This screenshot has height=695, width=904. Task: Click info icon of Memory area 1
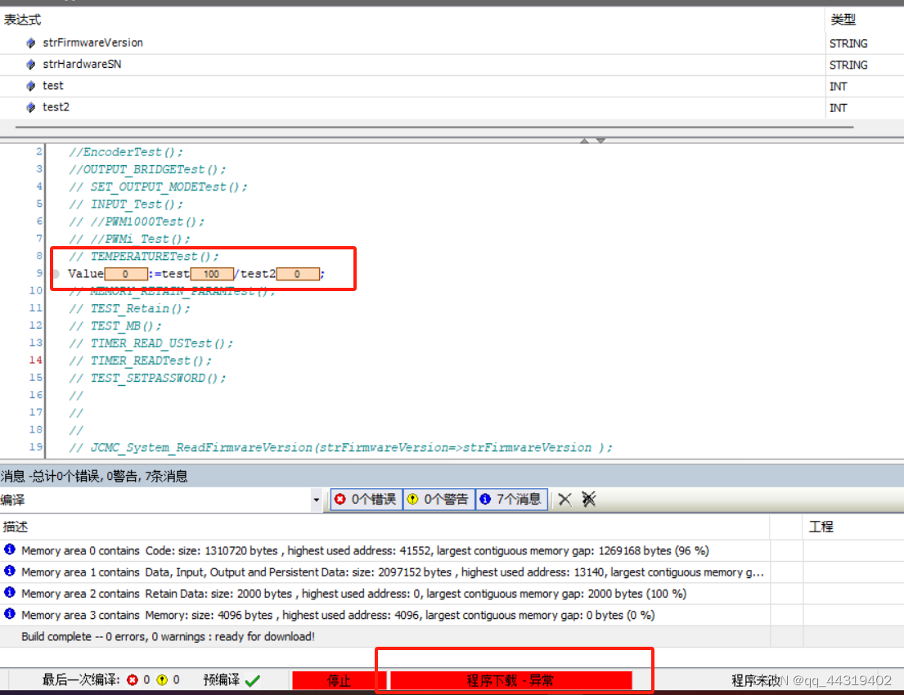point(10,571)
